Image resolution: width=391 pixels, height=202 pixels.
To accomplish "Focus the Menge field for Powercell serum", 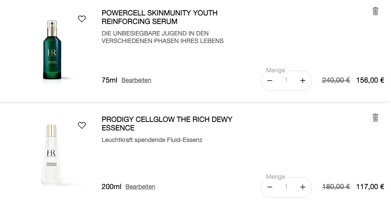I will tap(286, 81).
